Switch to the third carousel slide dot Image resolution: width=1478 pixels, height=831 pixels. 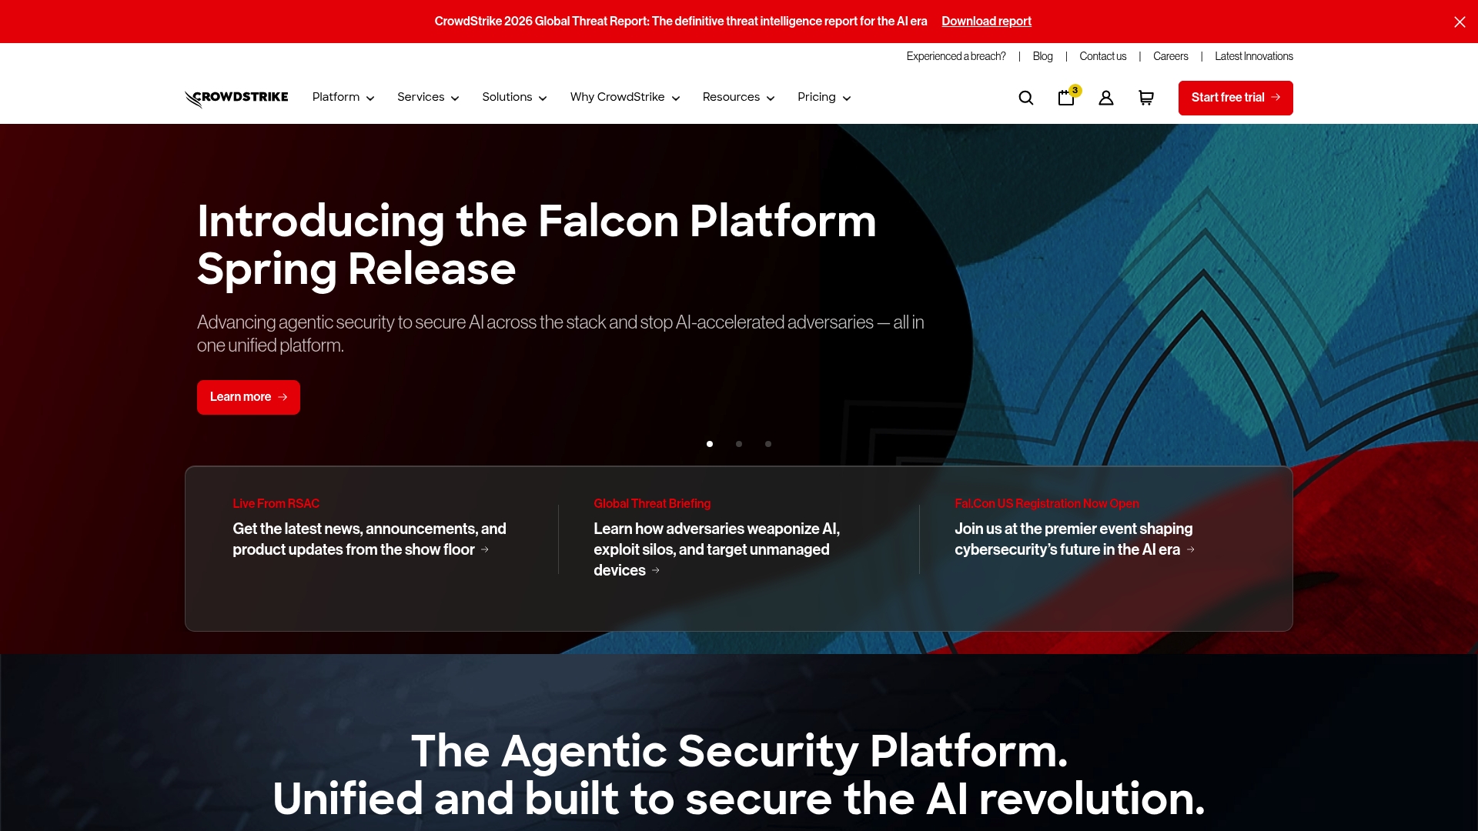pos(768,444)
